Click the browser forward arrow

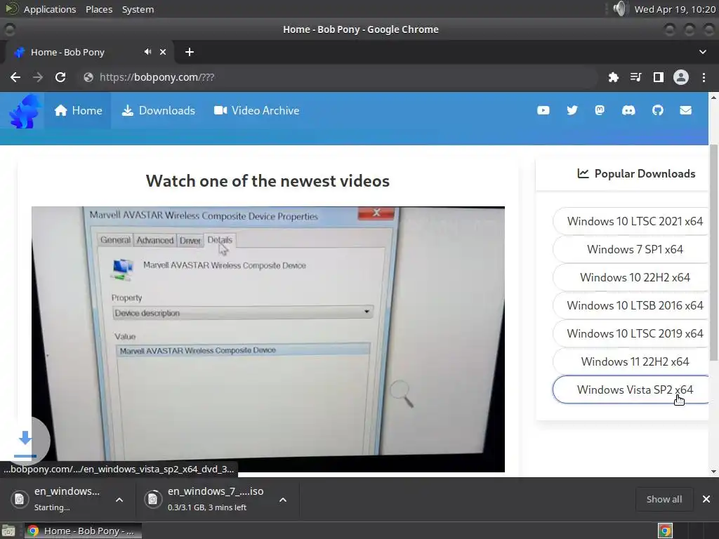click(38, 77)
